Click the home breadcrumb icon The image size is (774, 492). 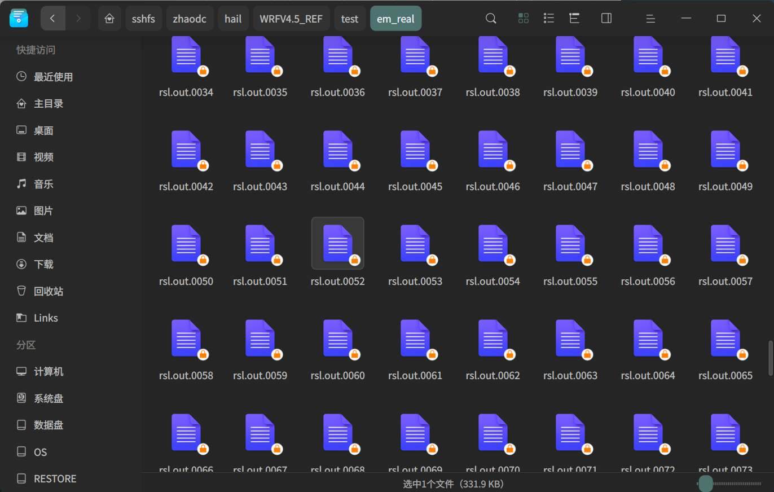click(109, 19)
